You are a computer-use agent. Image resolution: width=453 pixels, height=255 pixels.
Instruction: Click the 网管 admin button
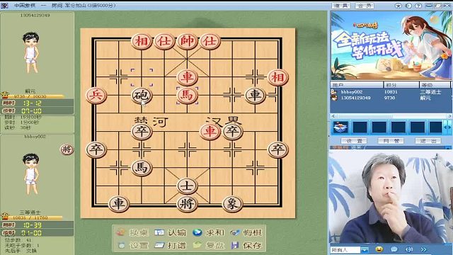click(391, 141)
